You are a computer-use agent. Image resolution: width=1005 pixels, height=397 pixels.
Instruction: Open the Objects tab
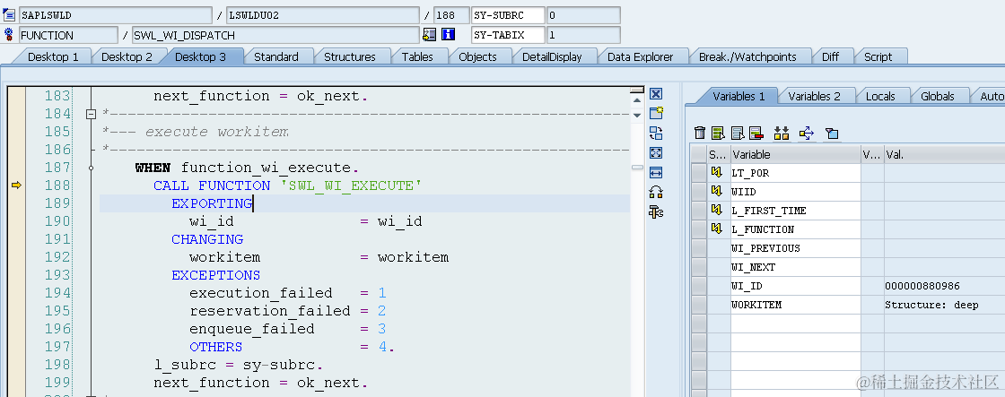(477, 56)
